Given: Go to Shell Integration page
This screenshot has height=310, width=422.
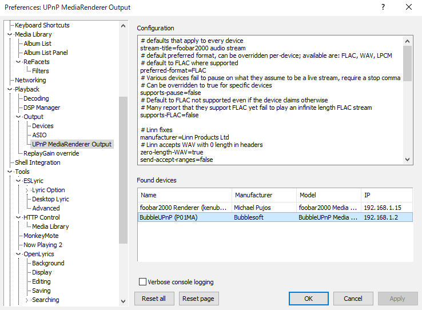Looking at the screenshot, I should coord(37,162).
